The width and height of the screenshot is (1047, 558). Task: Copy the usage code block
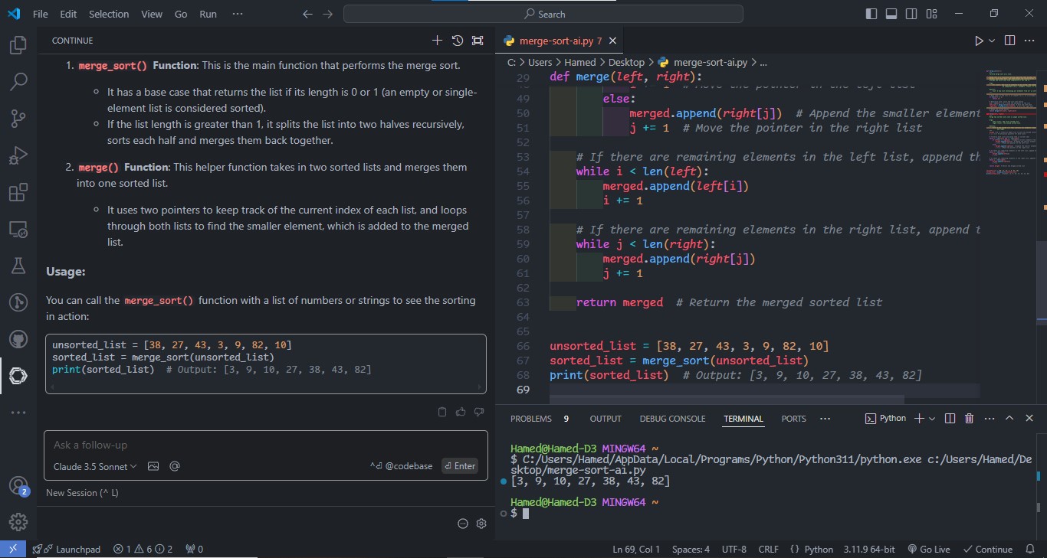pyautogui.click(x=442, y=412)
